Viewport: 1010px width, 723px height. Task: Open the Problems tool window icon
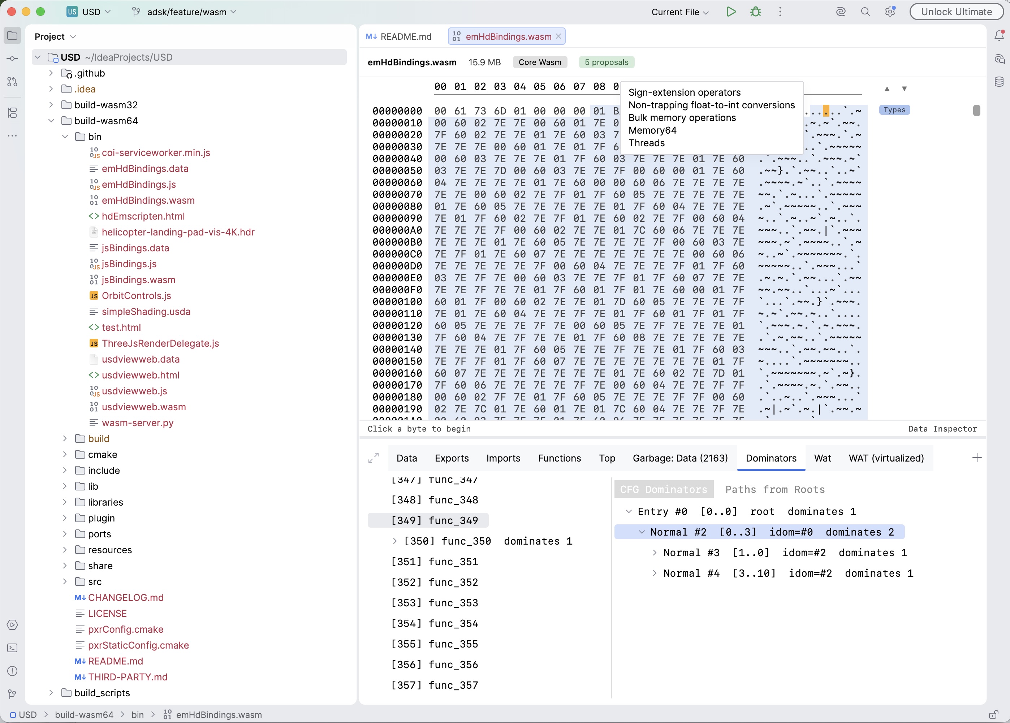click(13, 671)
